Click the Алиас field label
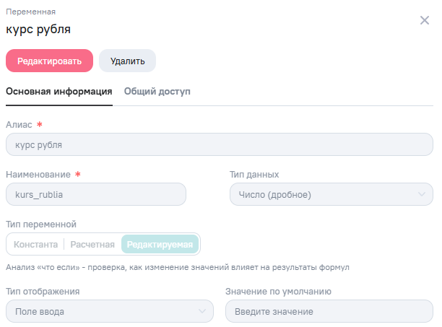This screenshot has width=442, height=327. [19, 124]
